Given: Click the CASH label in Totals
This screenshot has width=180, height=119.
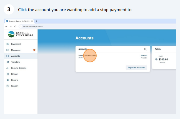Looking at the screenshot, I should 161,56.
